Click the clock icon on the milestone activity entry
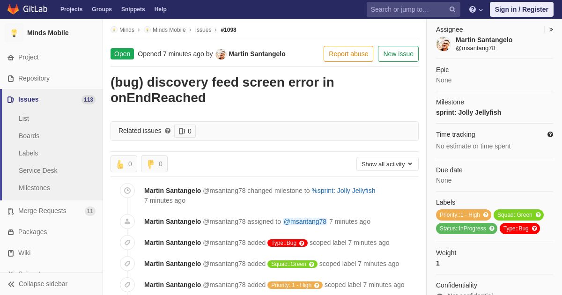 (x=127, y=191)
